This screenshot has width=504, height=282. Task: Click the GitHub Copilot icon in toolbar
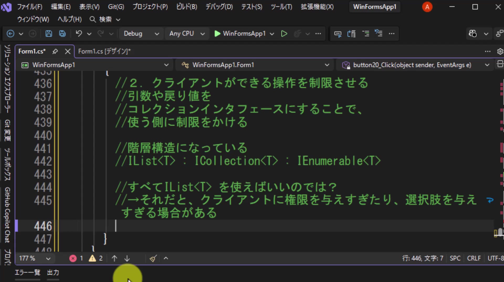click(x=473, y=34)
